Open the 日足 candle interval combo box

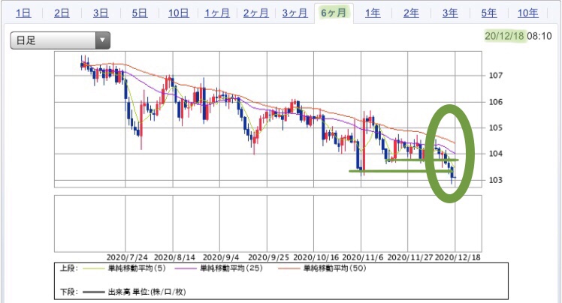point(60,40)
